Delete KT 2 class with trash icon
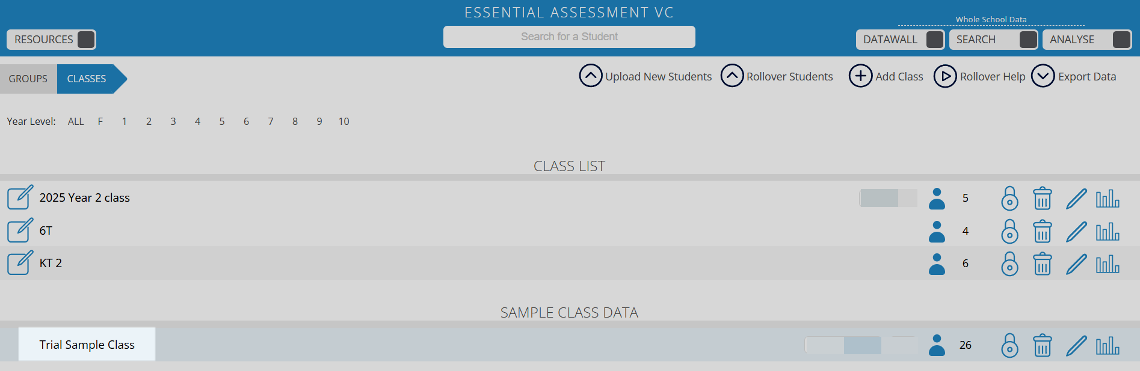The image size is (1140, 371). tap(1042, 264)
